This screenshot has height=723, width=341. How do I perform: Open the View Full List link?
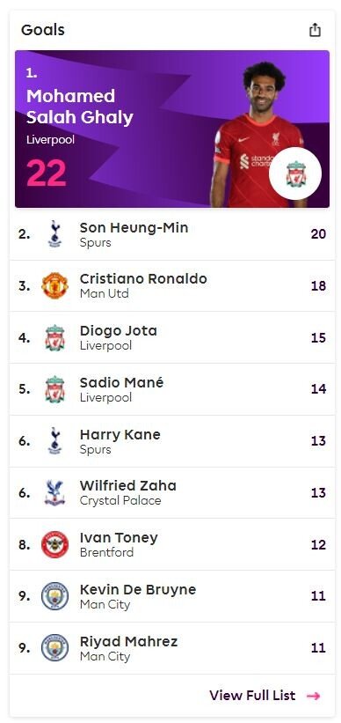click(252, 696)
